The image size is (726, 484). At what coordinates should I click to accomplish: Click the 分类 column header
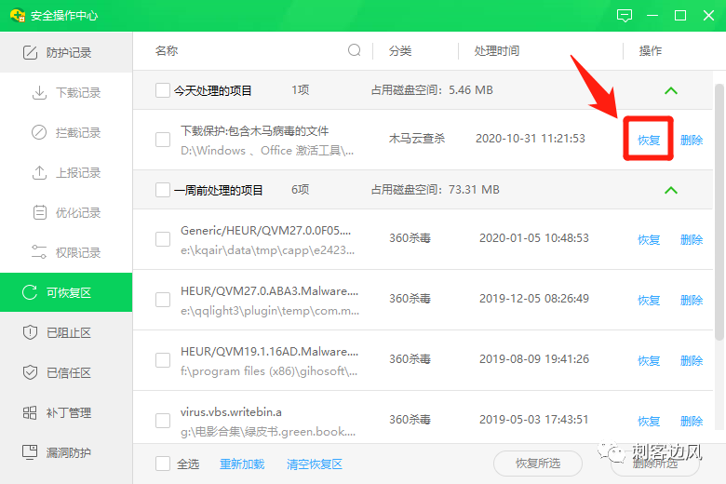pyautogui.click(x=400, y=51)
